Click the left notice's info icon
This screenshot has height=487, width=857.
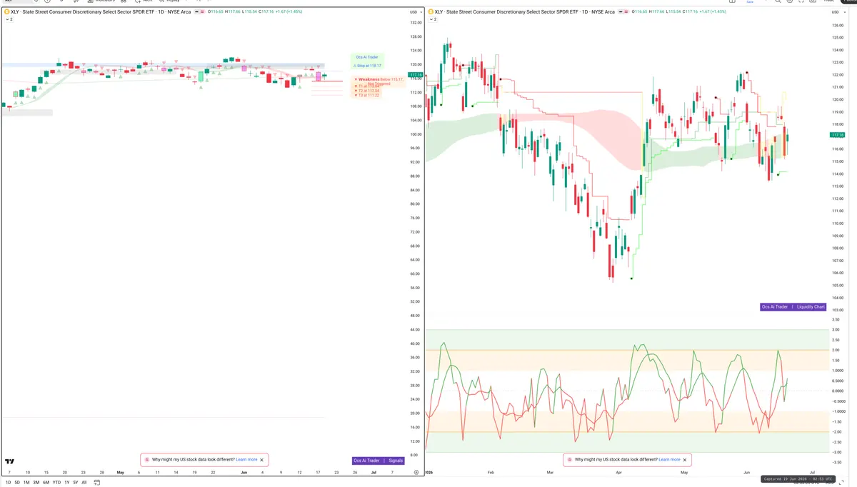click(x=146, y=460)
